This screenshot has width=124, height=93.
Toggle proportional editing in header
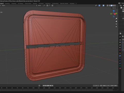(52, 5)
